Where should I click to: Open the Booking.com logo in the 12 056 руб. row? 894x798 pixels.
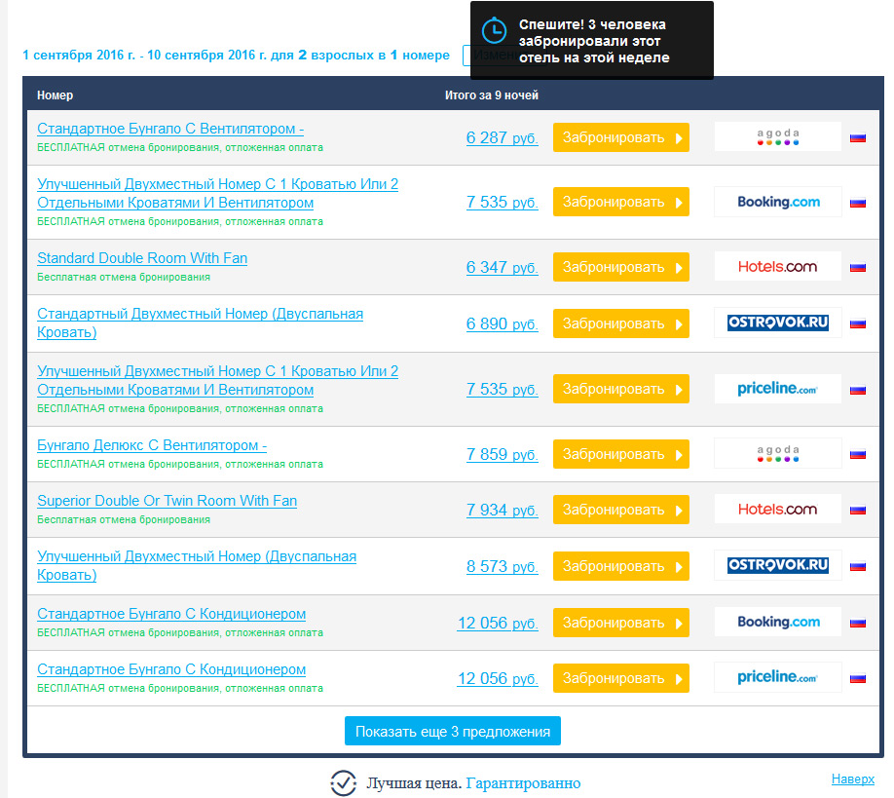coord(778,622)
